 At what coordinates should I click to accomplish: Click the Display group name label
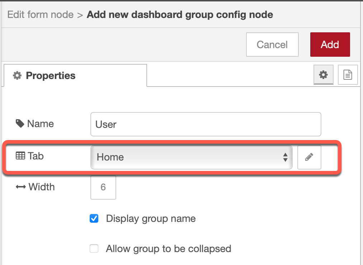[151, 219]
